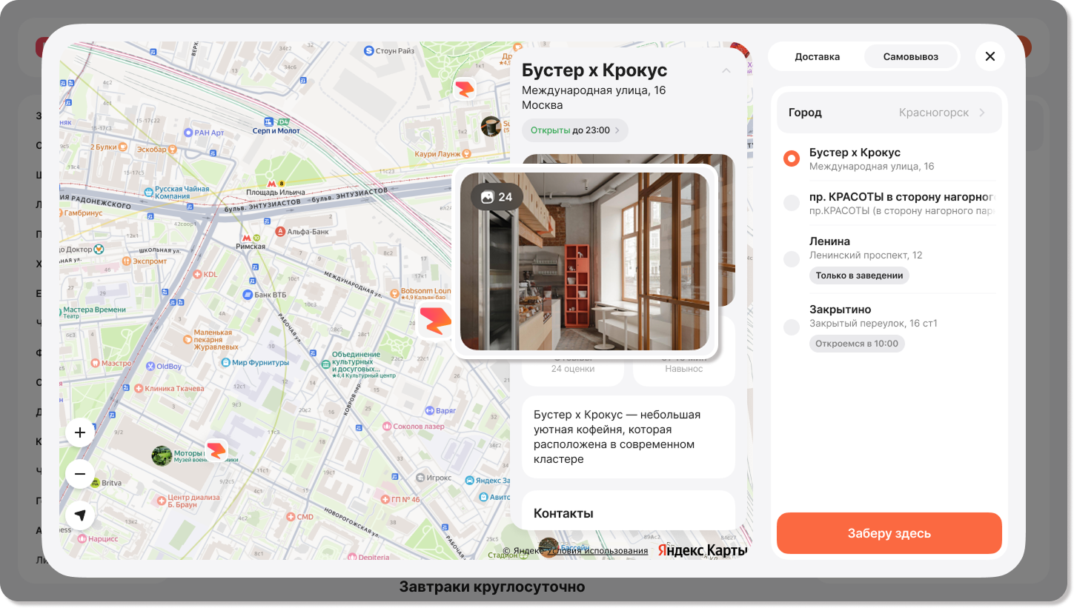Click the CMD medical marker
The image size is (1074, 608).
291,517
